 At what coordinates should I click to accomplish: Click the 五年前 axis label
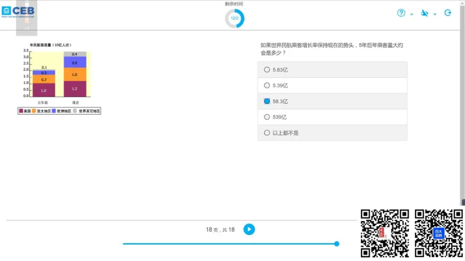[42, 103]
